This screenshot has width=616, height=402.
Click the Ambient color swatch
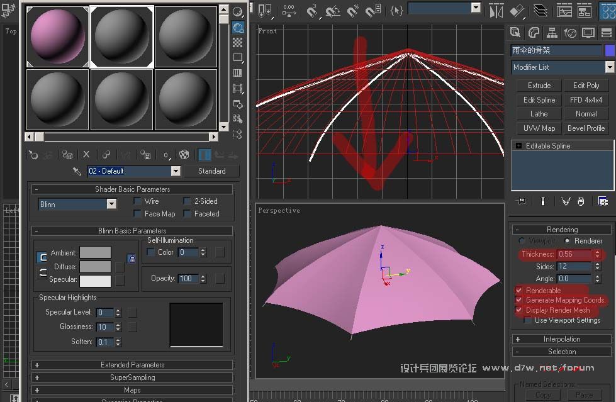click(95, 252)
